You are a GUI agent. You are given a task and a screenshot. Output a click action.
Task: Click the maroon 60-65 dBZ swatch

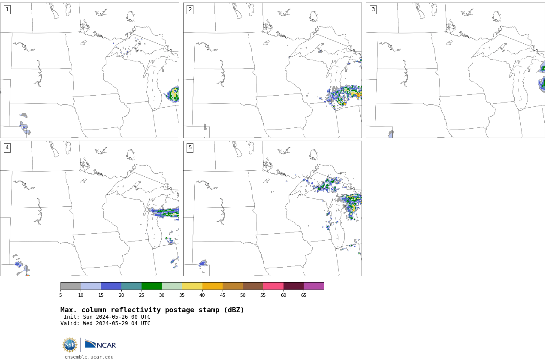click(x=293, y=286)
